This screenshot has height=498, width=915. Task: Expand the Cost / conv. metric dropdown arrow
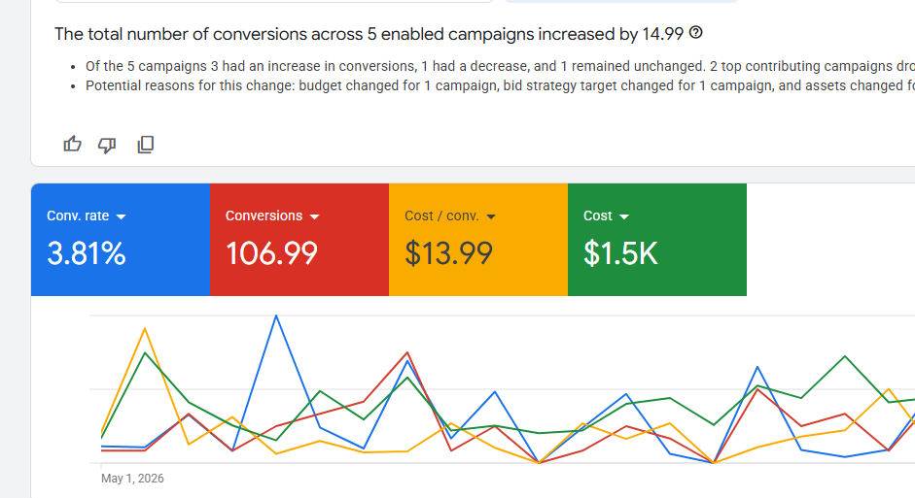point(491,216)
